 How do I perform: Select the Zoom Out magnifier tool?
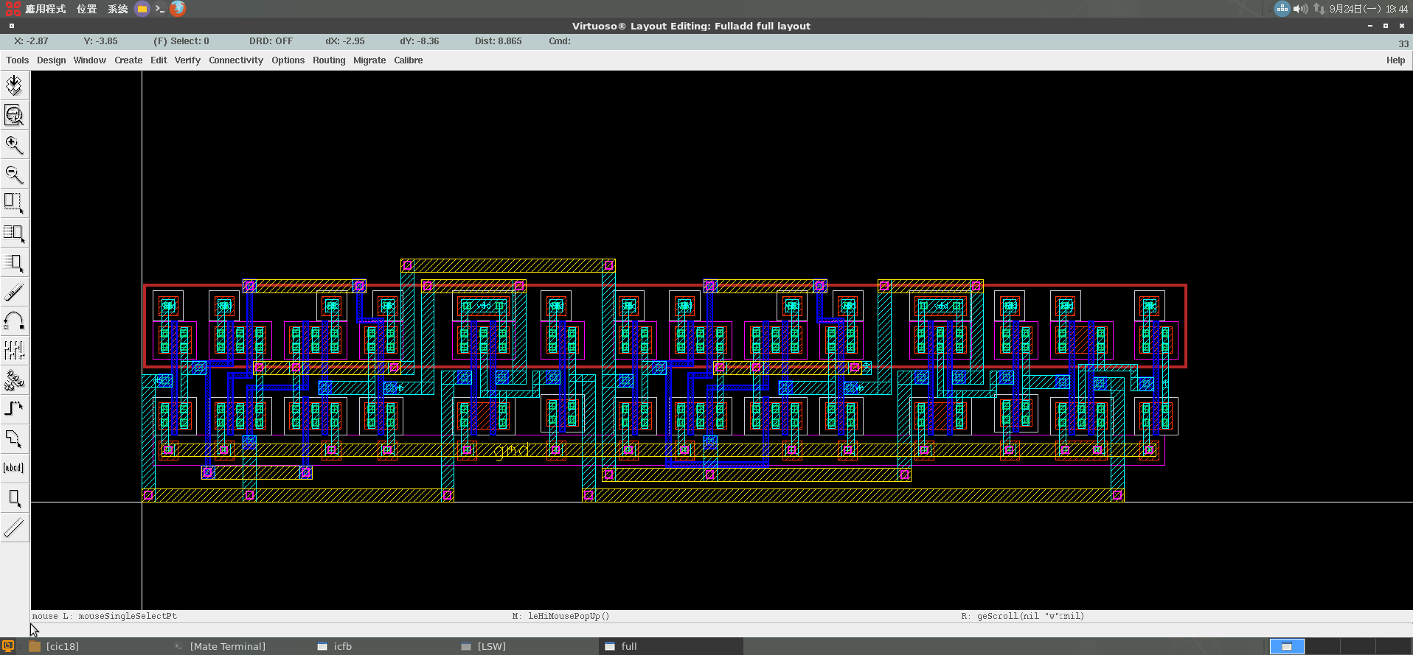pyautogui.click(x=14, y=174)
